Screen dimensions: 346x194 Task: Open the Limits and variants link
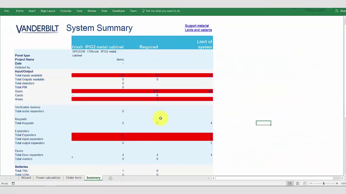coord(198,30)
